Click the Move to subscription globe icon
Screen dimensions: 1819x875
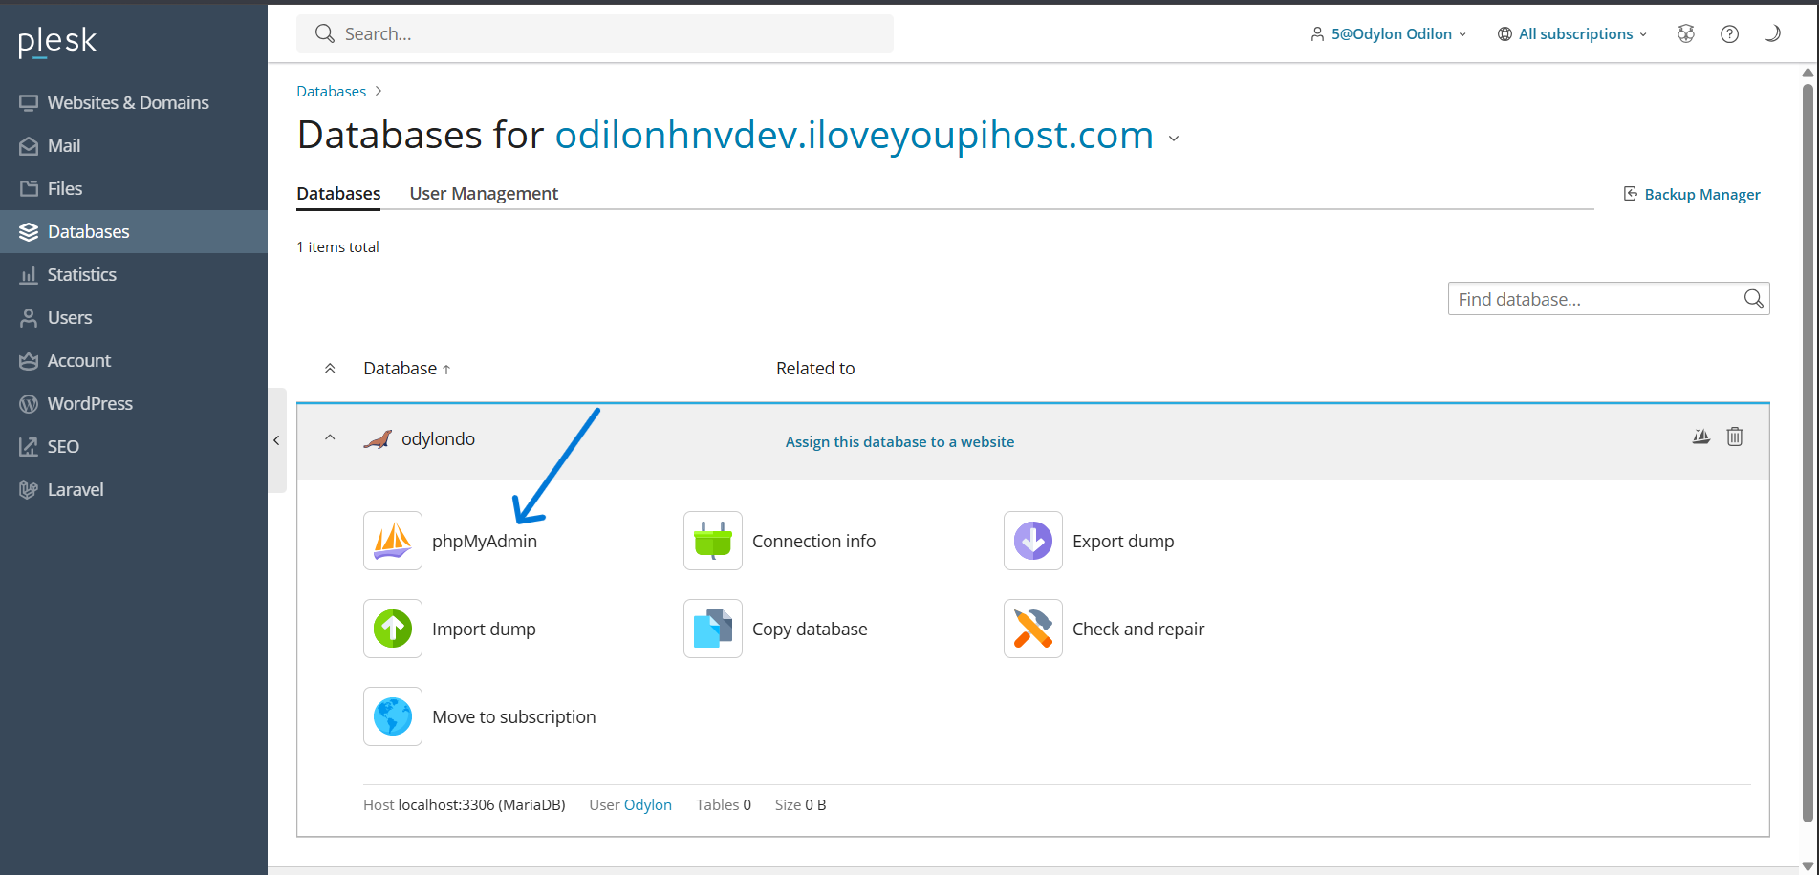click(x=392, y=716)
